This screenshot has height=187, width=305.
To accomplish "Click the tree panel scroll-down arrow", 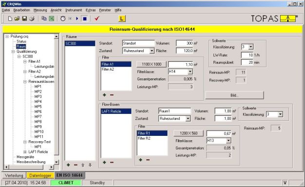I will [56, 162].
